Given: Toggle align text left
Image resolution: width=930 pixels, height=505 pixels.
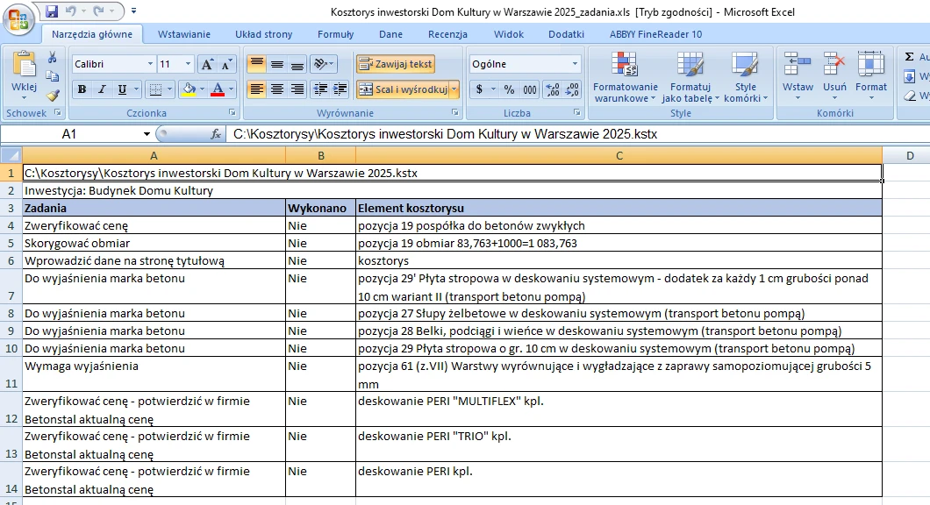Looking at the screenshot, I should [x=256, y=89].
